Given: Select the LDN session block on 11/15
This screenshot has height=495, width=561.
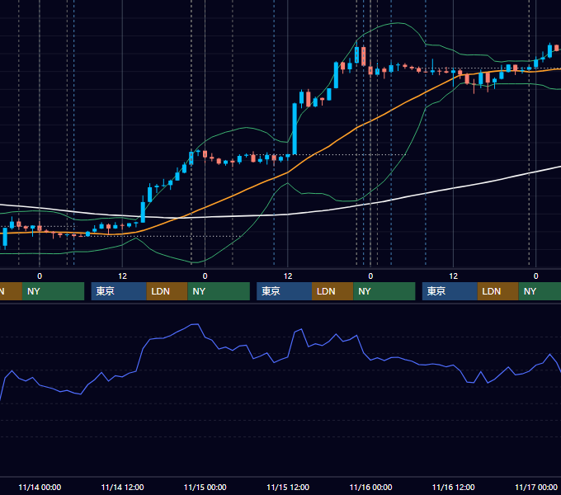Looking at the screenshot, I should point(332,291).
